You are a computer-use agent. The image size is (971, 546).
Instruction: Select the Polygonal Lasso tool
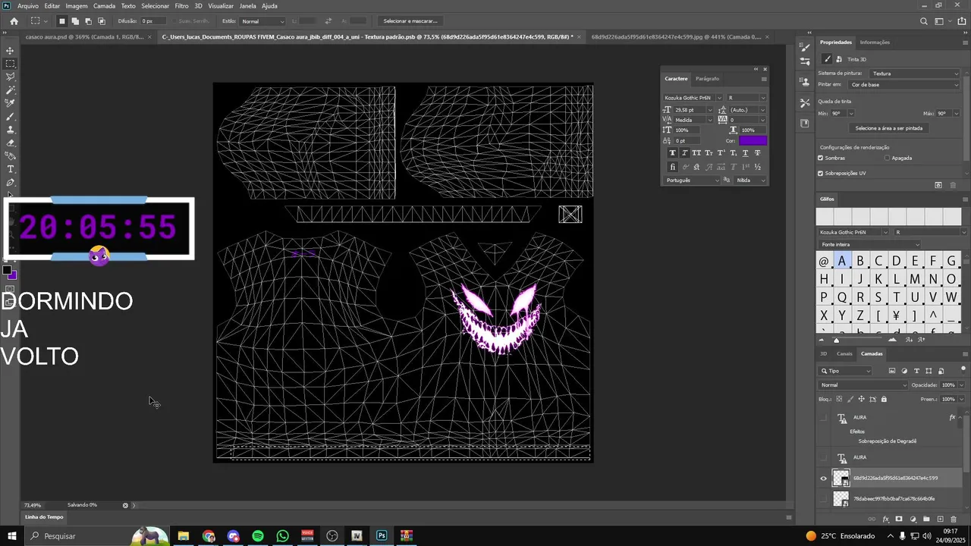[x=11, y=77]
